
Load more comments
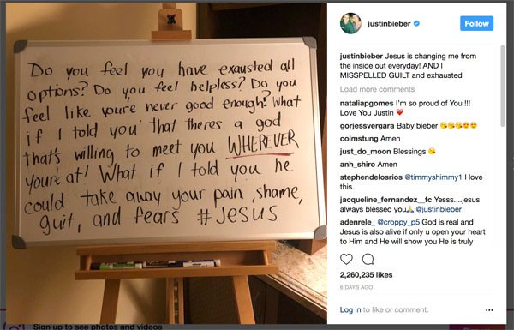pos(377,89)
